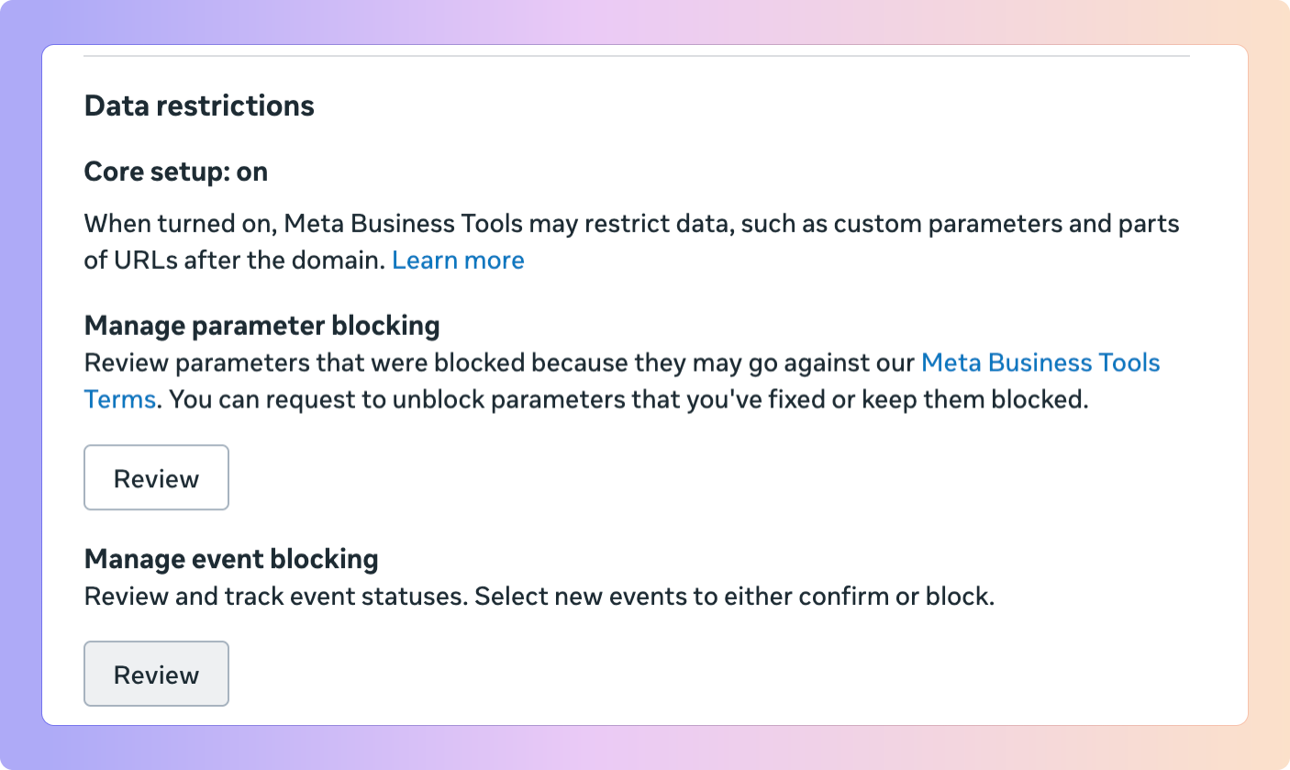Open the Meta Business Tools Terms link
The height and width of the screenshot is (770, 1290).
coord(1040,363)
